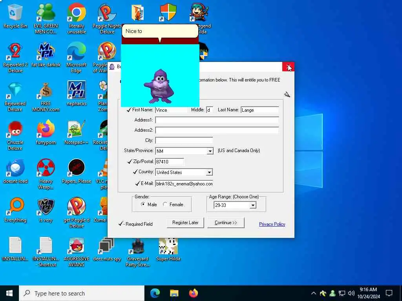Click the Zip/Postal field with 87410
The height and width of the screenshot is (301, 402).
170,162
